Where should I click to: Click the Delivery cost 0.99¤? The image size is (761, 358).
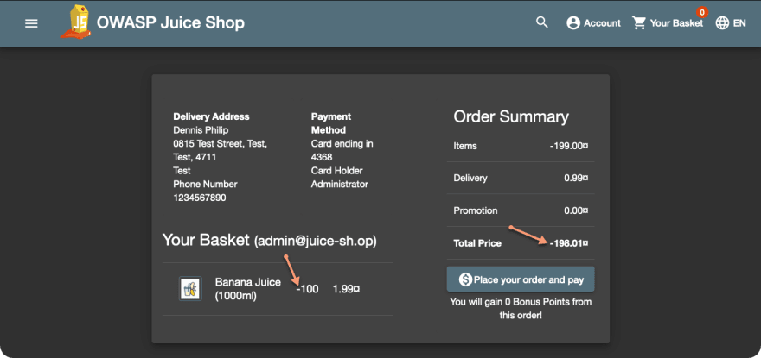576,178
